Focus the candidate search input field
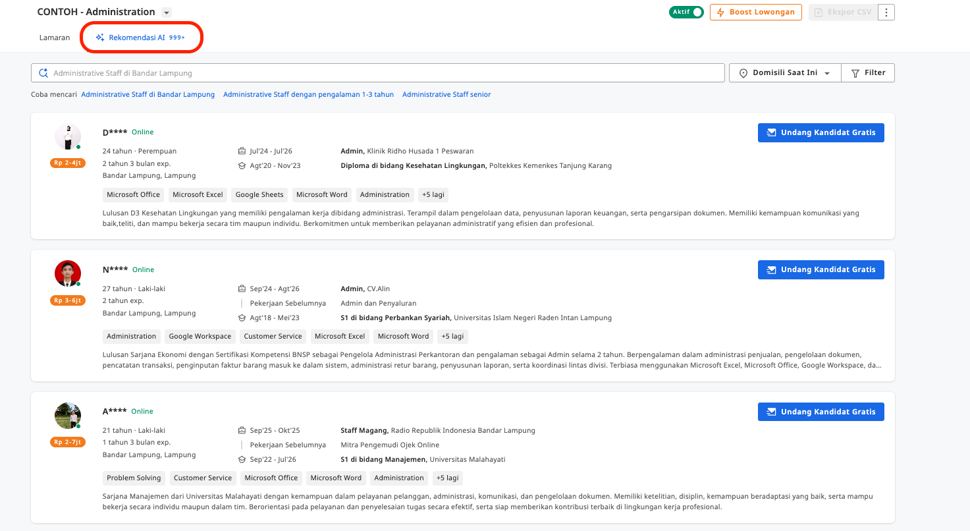Viewport: 970px width, 531px height. pyautogui.click(x=378, y=72)
